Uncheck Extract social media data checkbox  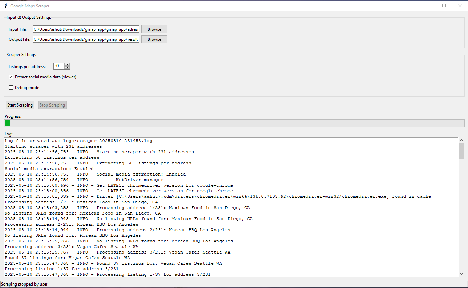11,77
